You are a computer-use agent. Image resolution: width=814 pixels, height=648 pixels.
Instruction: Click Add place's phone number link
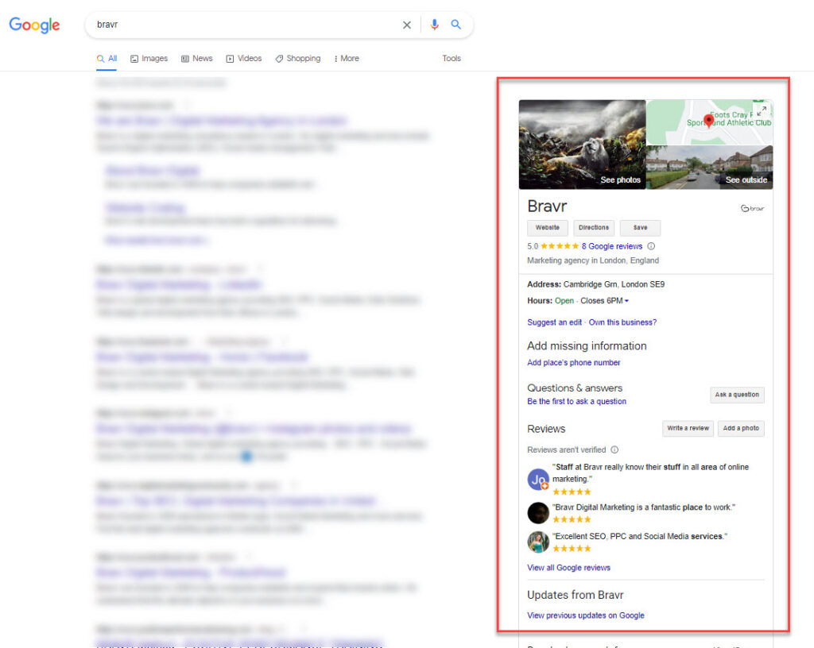574,362
